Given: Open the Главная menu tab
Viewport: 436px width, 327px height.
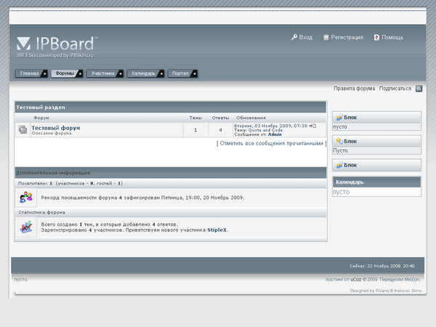Looking at the screenshot, I should (x=31, y=73).
